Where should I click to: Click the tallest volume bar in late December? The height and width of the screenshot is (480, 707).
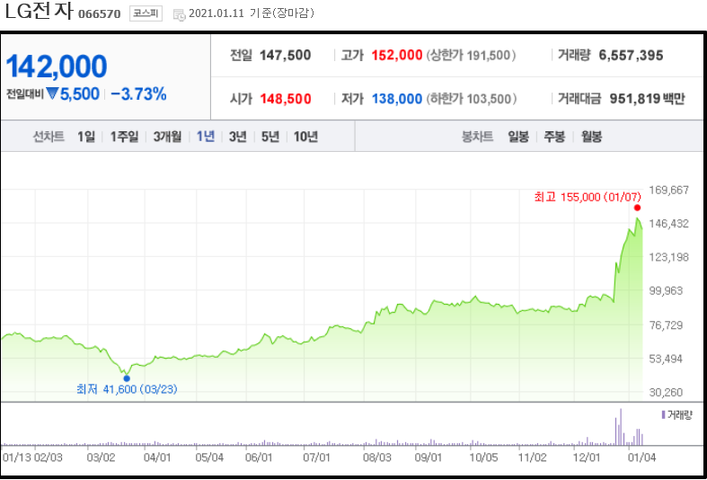point(621,427)
